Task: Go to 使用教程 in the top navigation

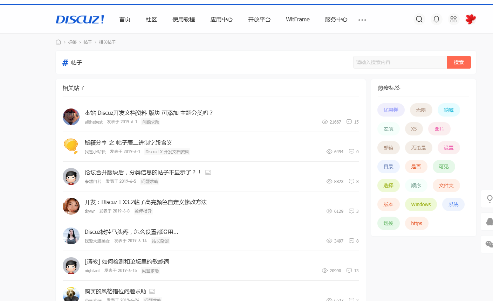Action: (184, 20)
